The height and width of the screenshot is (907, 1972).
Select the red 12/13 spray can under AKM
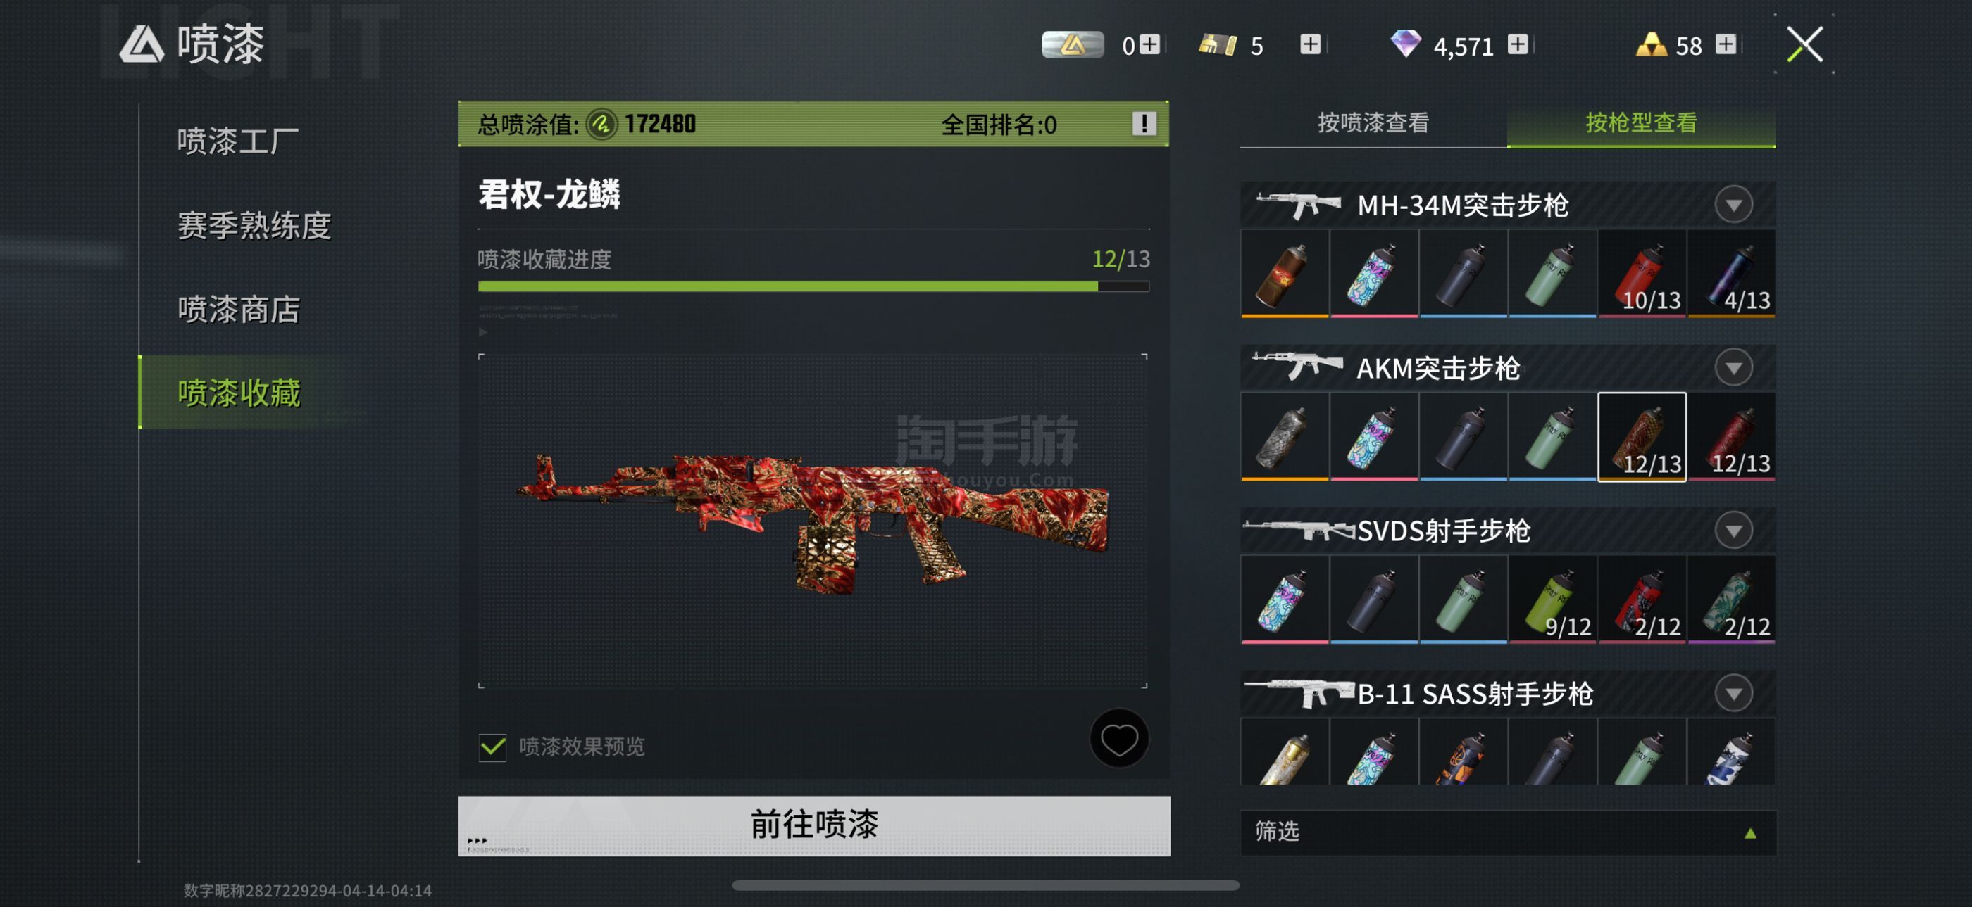(1731, 437)
